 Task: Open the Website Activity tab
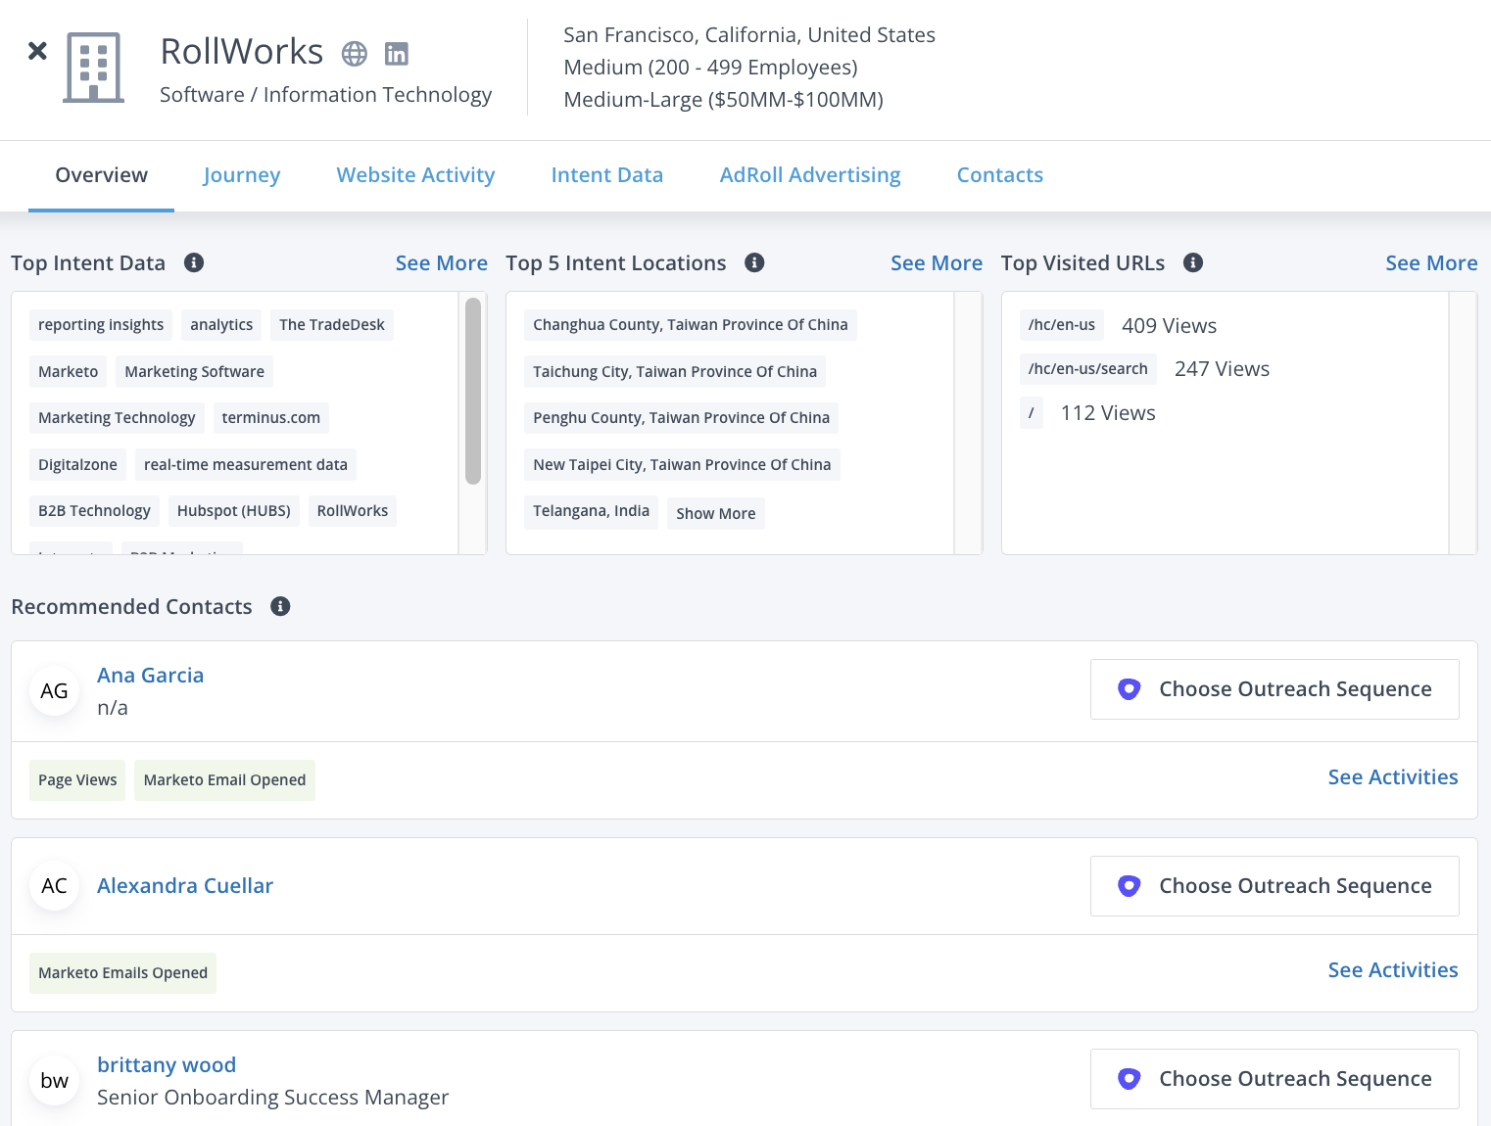(x=415, y=175)
